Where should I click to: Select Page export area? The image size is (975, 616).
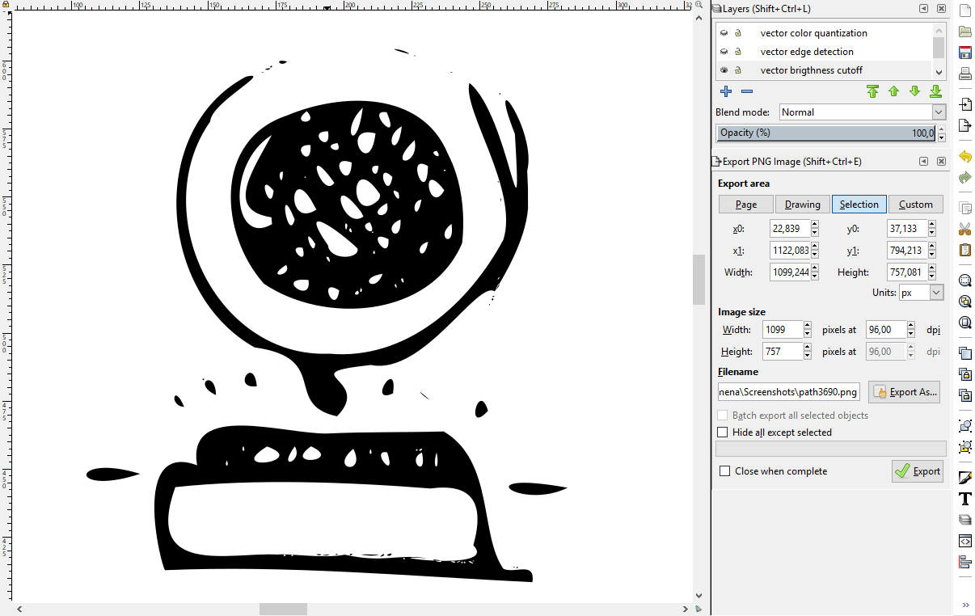(x=746, y=205)
